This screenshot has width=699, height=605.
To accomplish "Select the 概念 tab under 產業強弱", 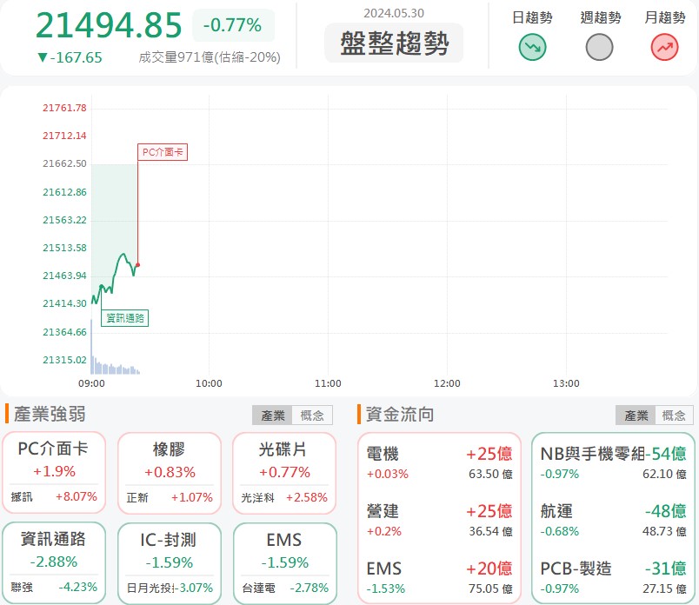I will click(x=312, y=416).
